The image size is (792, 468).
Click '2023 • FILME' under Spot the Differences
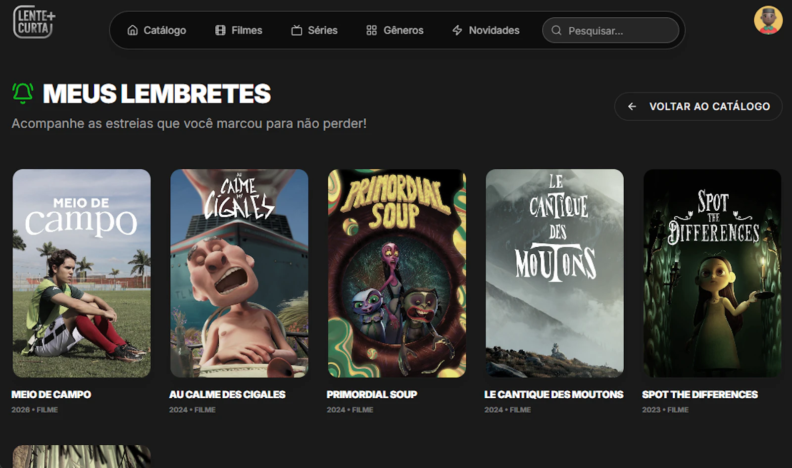click(x=665, y=410)
